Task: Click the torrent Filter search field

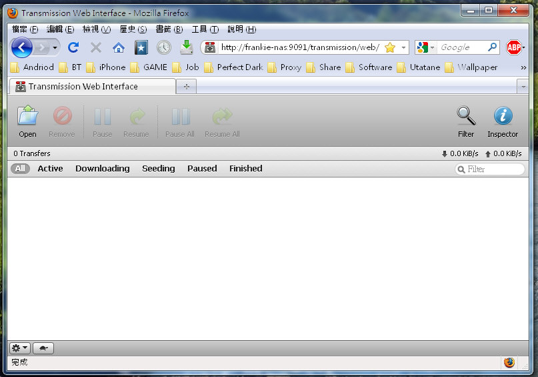Action: pos(493,169)
